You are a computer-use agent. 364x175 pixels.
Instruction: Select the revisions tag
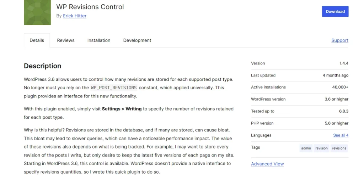[339, 148]
